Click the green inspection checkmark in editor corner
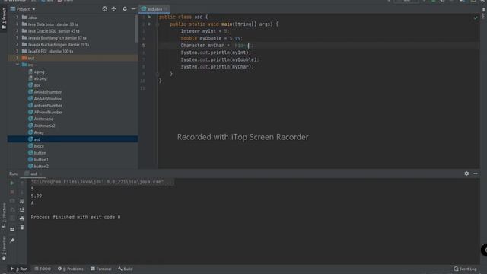Viewport: 487px width, 274px height. pos(475,18)
